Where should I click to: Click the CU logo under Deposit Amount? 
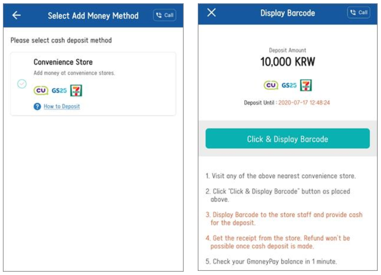[270, 85]
